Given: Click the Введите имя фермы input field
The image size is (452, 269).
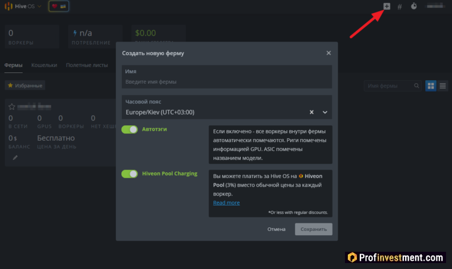Looking at the screenshot, I should coord(227,81).
